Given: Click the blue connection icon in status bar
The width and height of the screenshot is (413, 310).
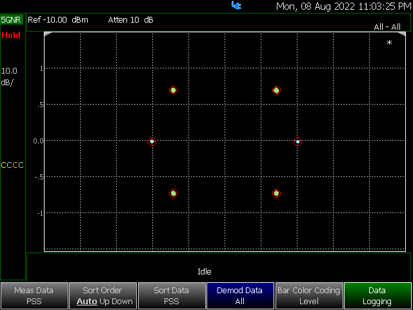Looking at the screenshot, I should point(237,5).
